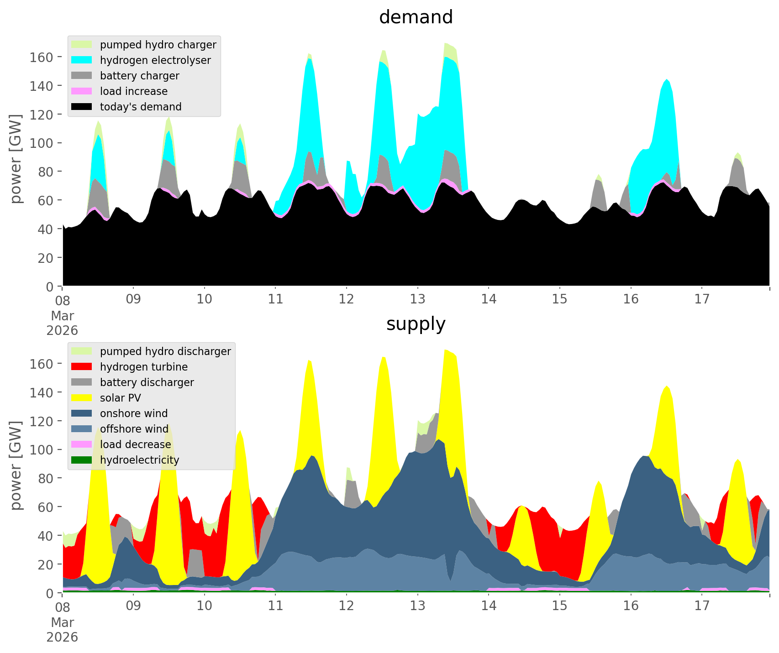
Task: Click the pink load increase legend swatch
Action: 82,91
